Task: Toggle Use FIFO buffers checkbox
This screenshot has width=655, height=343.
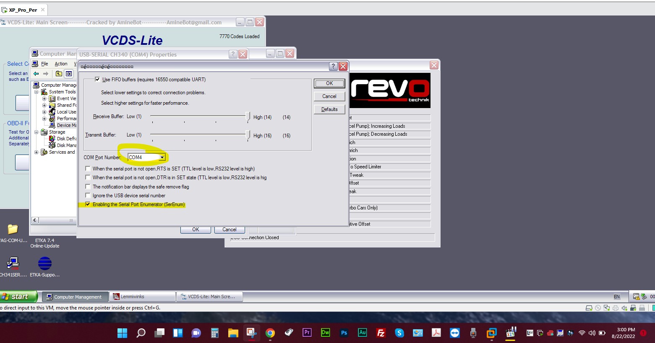Action: point(97,79)
